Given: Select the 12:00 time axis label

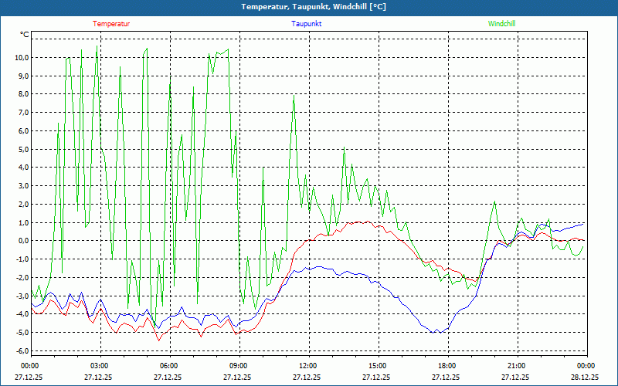Looking at the screenshot, I should (x=307, y=366).
